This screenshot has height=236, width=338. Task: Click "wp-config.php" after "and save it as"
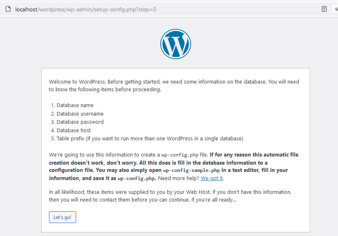coord(136,178)
